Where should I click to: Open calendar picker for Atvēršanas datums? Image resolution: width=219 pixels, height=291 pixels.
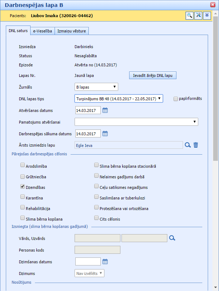tap(105, 110)
